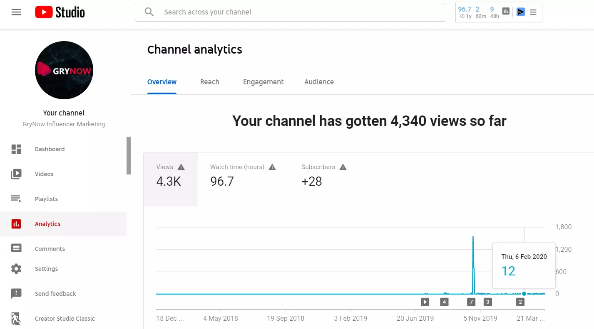594x329 pixels.
Task: Click the warning icon next to Views
Action: [x=181, y=167]
